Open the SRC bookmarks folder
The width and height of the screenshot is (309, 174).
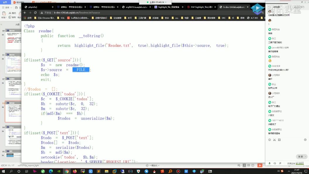[x=222, y=18]
